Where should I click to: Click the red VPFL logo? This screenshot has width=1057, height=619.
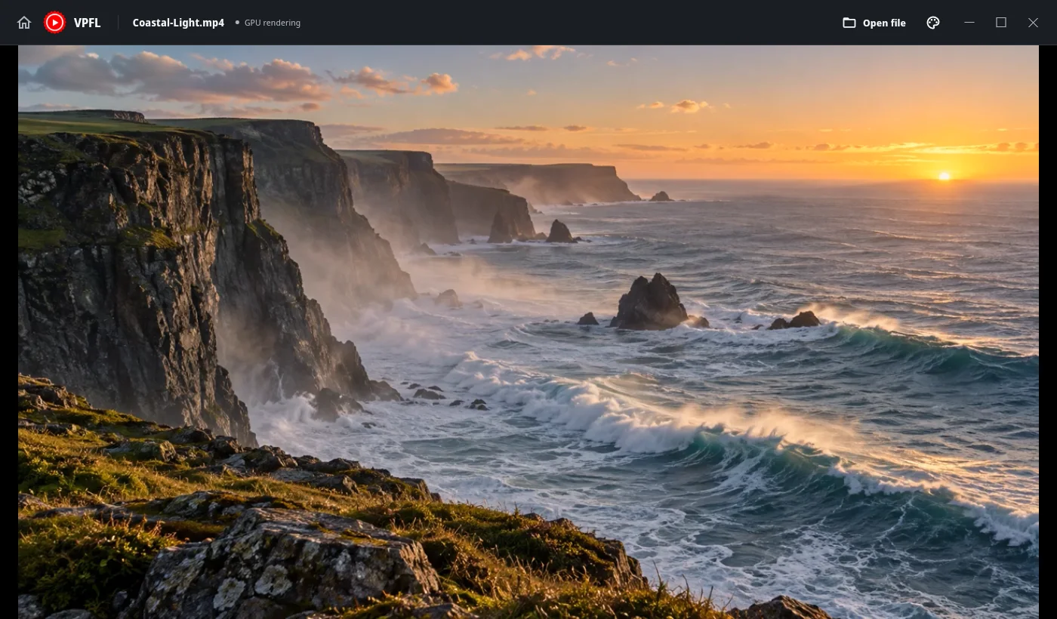pyautogui.click(x=54, y=23)
